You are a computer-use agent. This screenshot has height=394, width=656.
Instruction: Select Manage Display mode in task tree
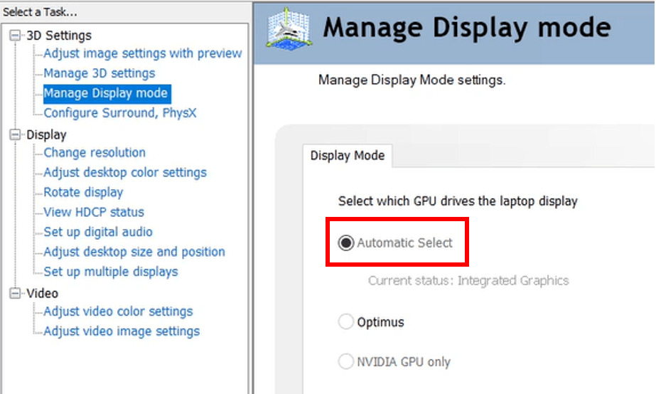[x=105, y=93]
